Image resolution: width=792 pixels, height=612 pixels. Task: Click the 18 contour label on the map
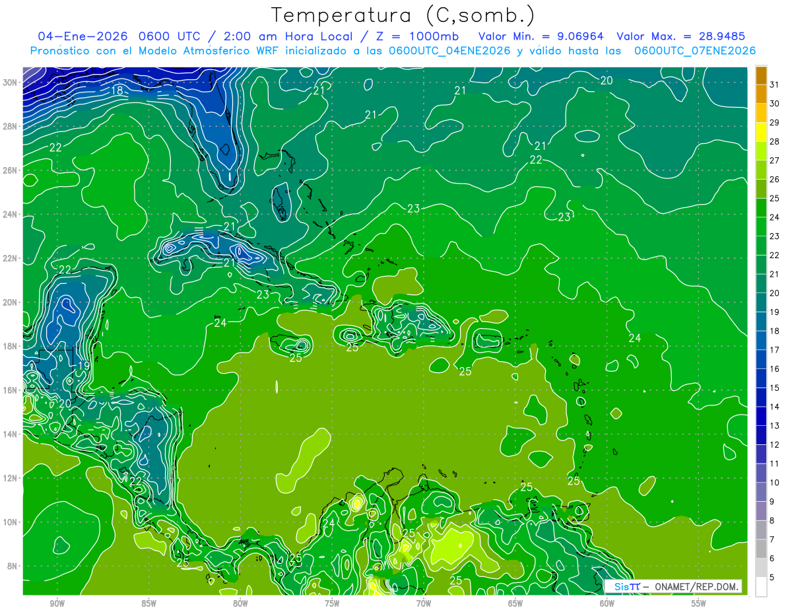pos(117,91)
